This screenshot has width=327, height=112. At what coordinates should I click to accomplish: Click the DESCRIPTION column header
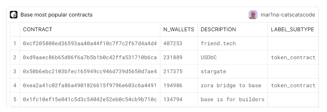[218, 29]
